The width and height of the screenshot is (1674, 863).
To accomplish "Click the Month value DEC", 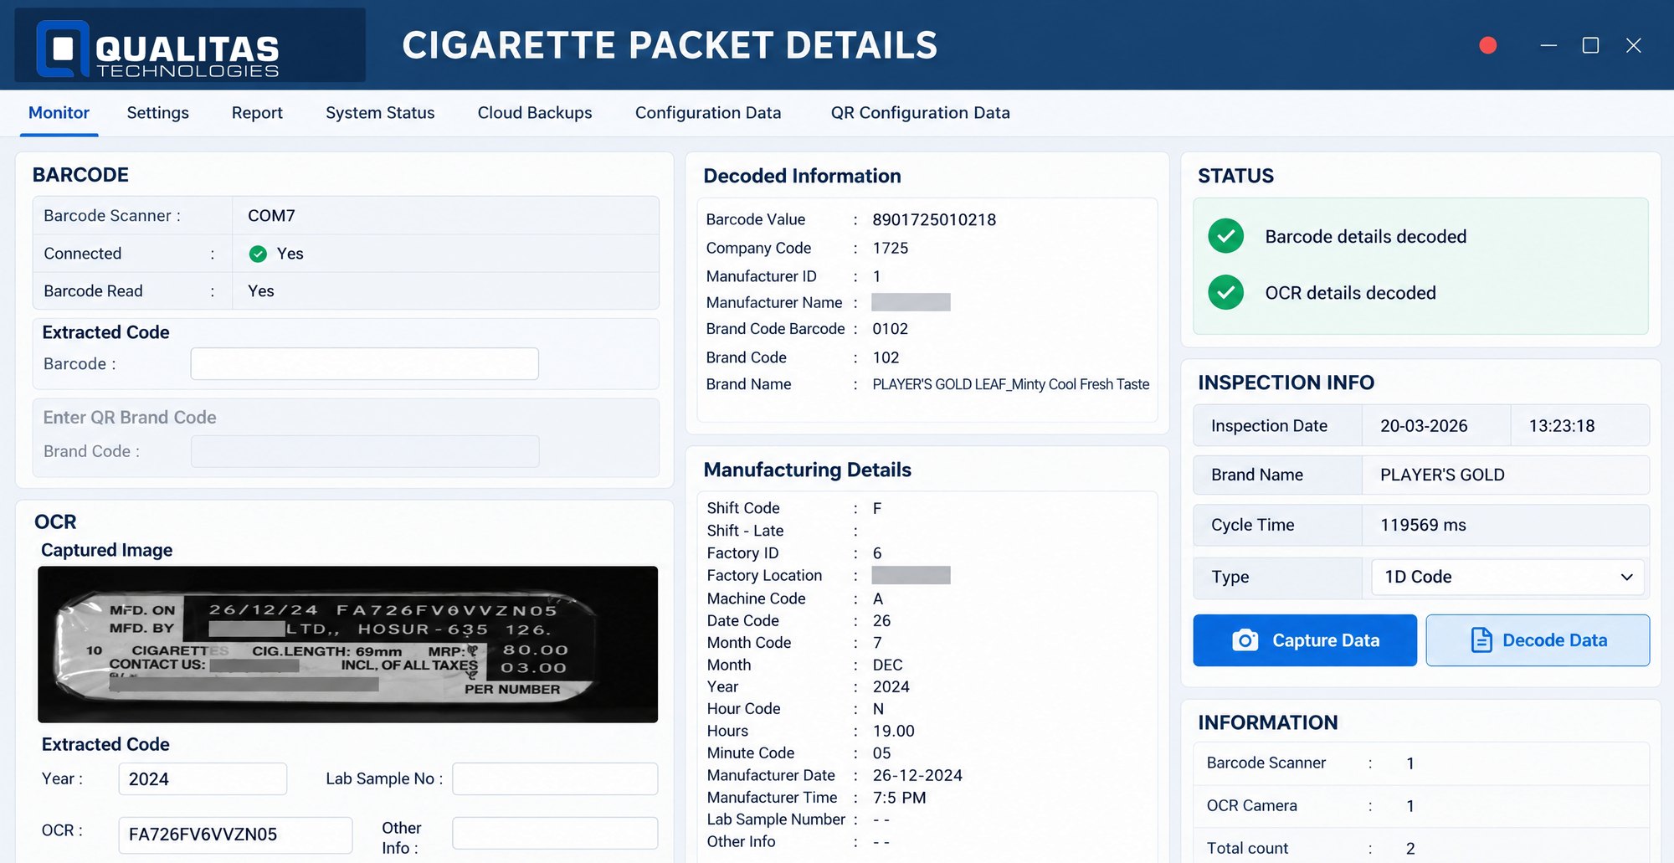I will point(887,665).
